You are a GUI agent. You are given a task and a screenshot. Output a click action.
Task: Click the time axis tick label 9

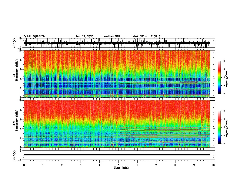click(x=194, y=165)
